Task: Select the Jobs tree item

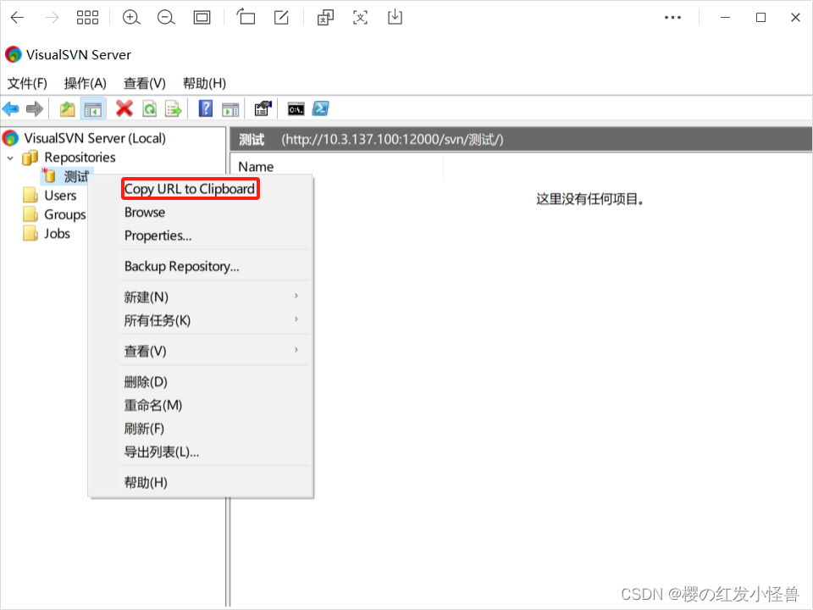Action: 57,234
